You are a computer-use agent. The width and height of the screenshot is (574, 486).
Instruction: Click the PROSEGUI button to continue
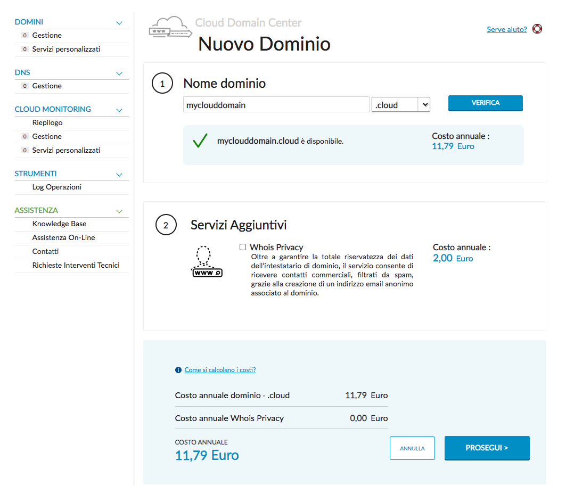[x=486, y=448]
